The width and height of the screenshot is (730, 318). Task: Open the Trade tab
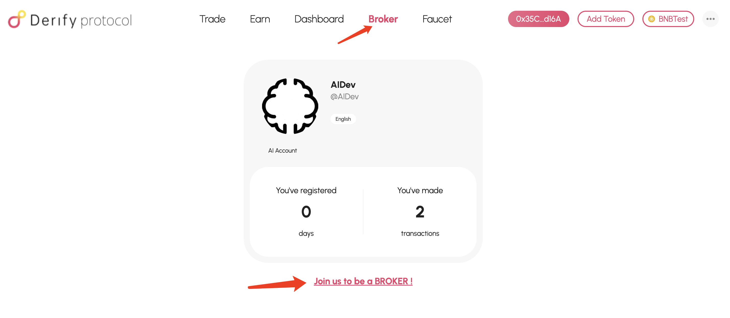coord(212,19)
